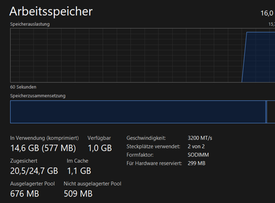275x203 pixels.
Task: Click the 60 Sekunden label
Action: 23,87
